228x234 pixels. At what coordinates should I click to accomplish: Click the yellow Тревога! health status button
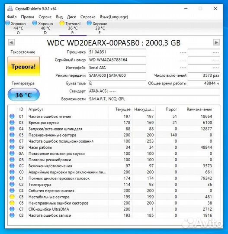point(24,66)
